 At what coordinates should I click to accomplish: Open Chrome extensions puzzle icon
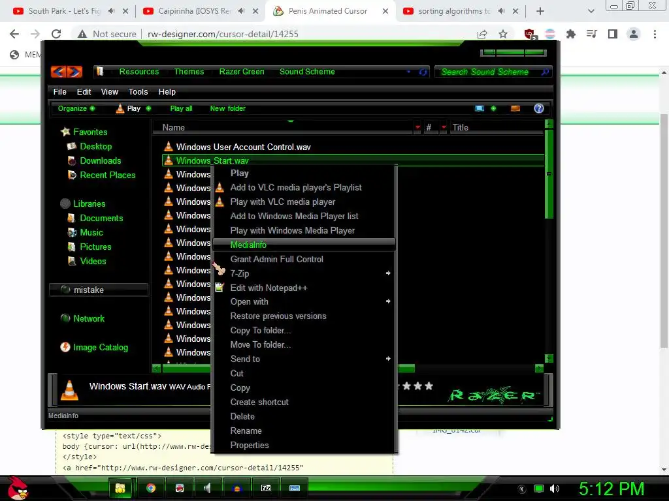[x=570, y=34]
